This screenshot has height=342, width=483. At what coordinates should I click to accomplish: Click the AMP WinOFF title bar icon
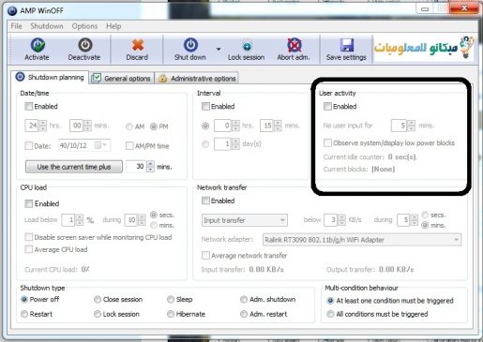tap(12, 10)
